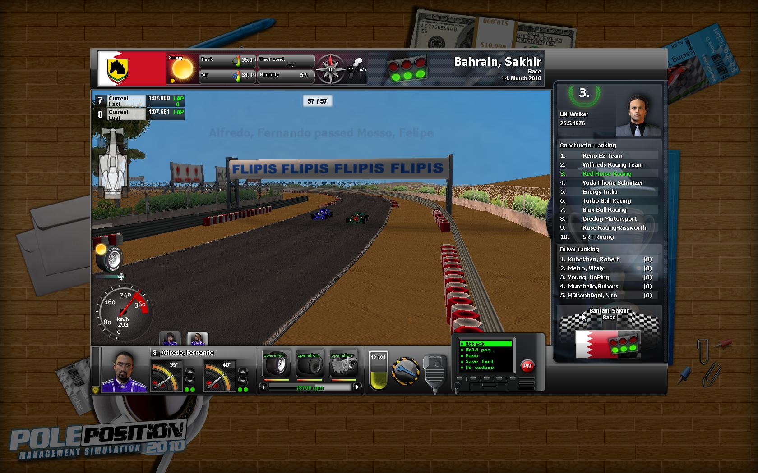
Task: Open the tire operation icon
Action: 276,364
